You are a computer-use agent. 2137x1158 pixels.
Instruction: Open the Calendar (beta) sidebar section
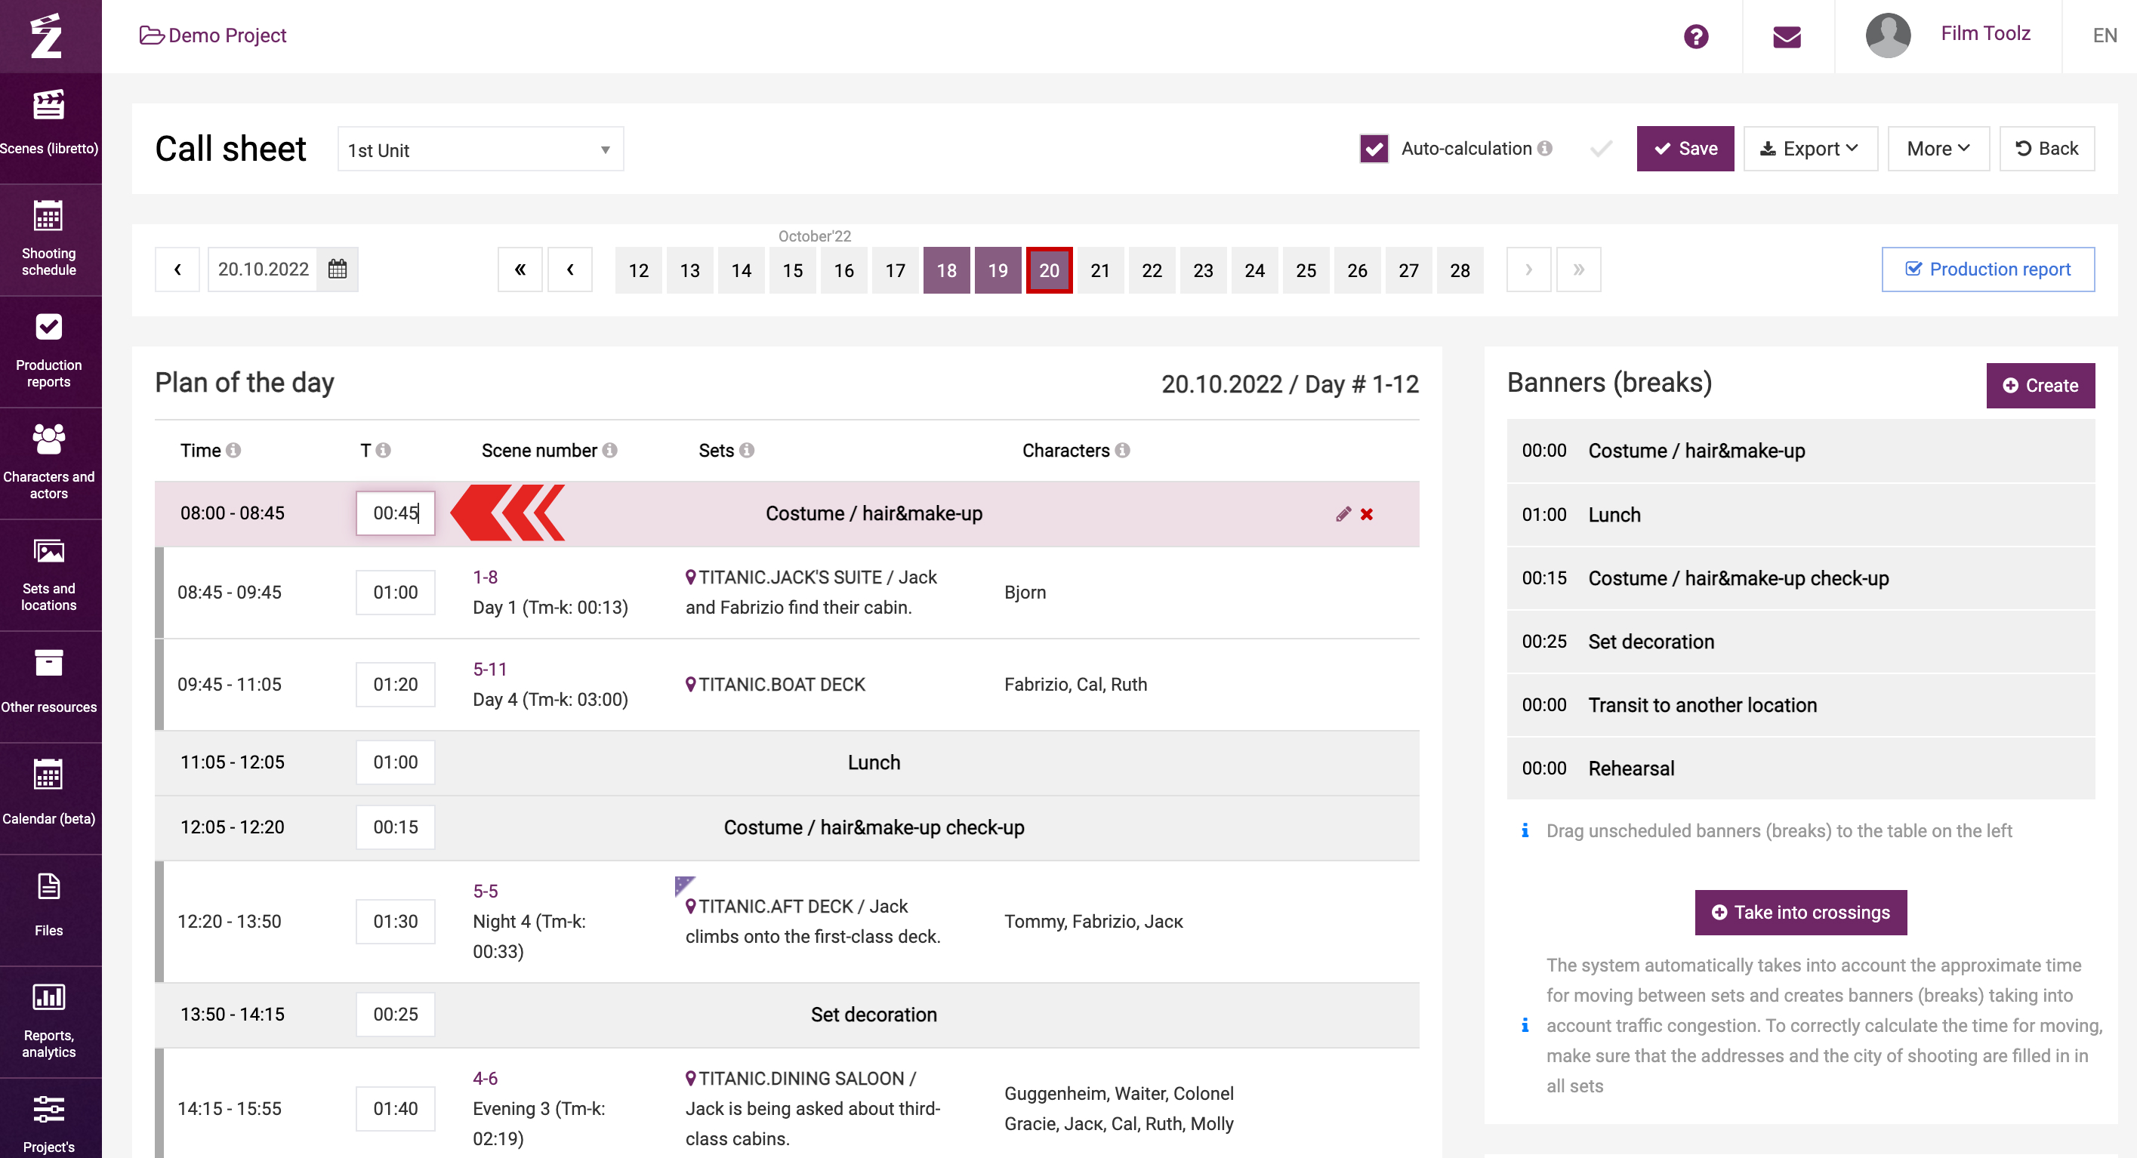click(50, 797)
